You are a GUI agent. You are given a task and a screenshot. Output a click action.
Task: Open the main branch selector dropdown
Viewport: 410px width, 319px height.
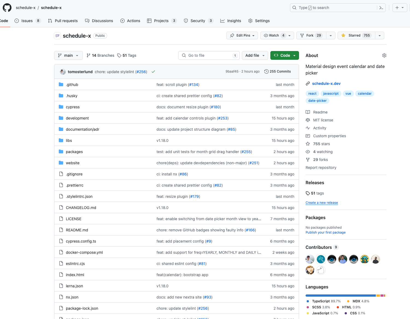(68, 55)
